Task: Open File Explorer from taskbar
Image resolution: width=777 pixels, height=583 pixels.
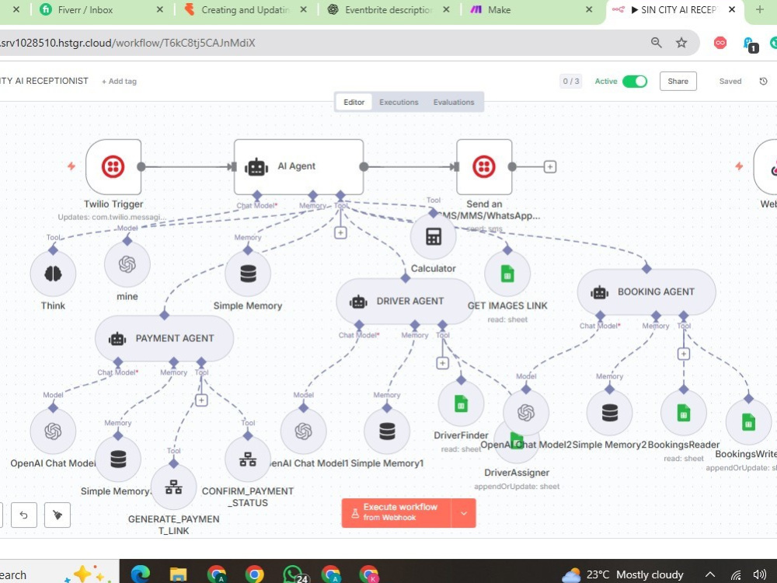Action: [x=178, y=574]
